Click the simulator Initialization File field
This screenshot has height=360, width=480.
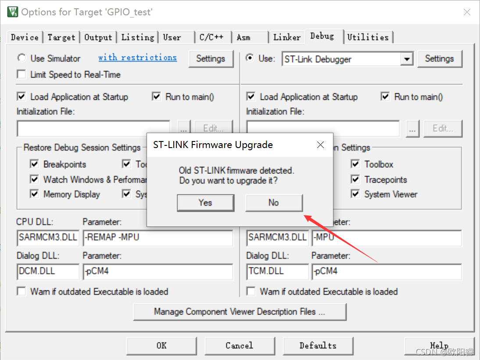[93, 128]
